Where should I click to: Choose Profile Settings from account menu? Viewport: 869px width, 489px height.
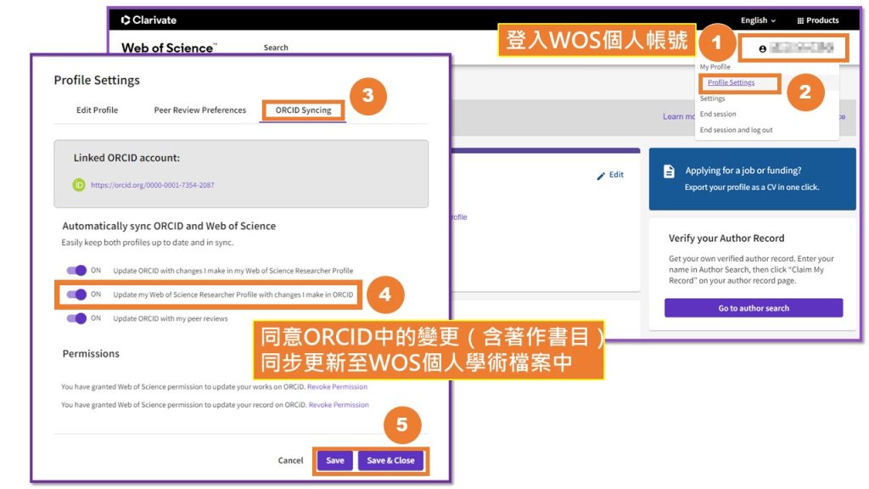pos(731,82)
